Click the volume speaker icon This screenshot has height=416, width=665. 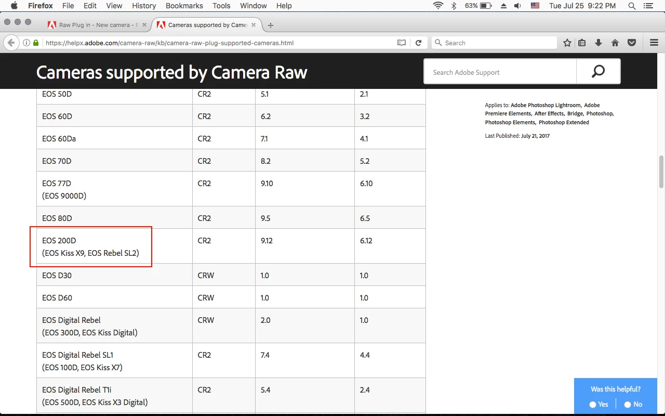point(517,6)
